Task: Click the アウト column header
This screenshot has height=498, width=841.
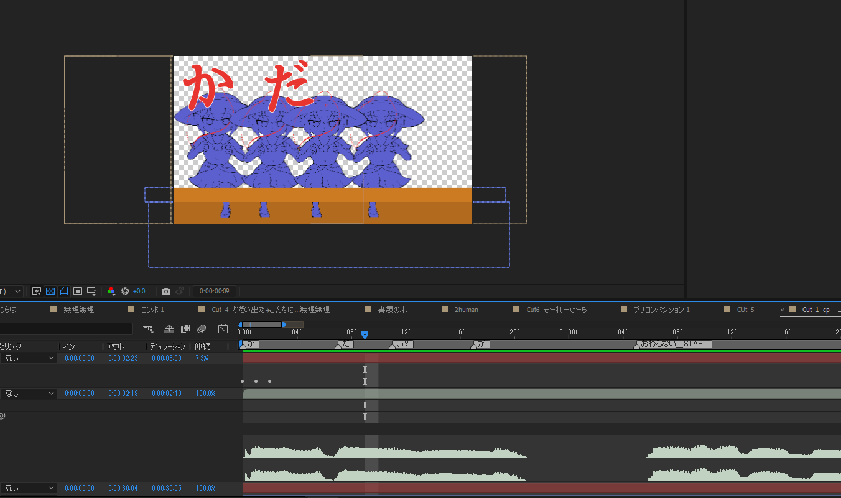Action: coord(115,346)
